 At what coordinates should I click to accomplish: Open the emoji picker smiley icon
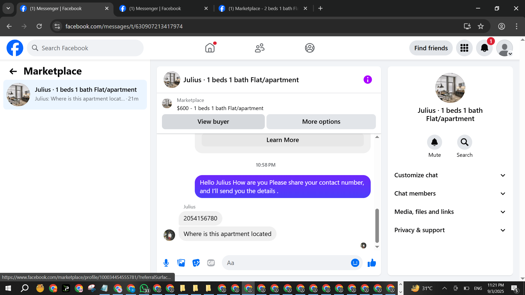coord(355,263)
